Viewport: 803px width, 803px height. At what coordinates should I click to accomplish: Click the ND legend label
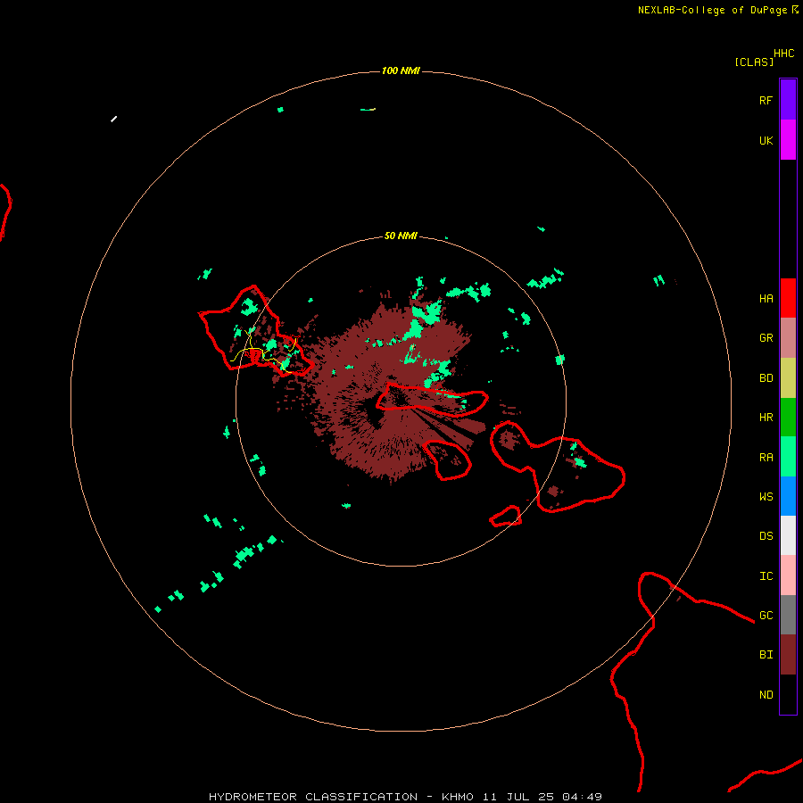[766, 694]
